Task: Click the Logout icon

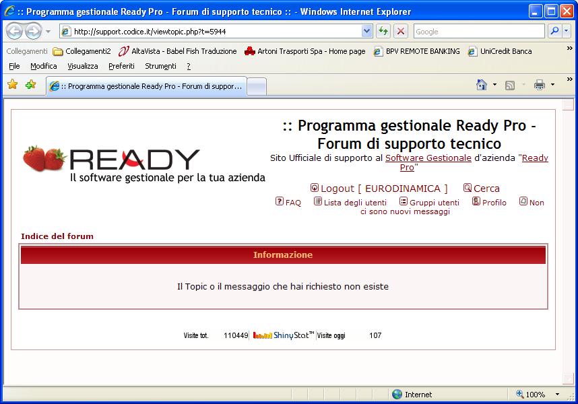Action: (x=314, y=188)
